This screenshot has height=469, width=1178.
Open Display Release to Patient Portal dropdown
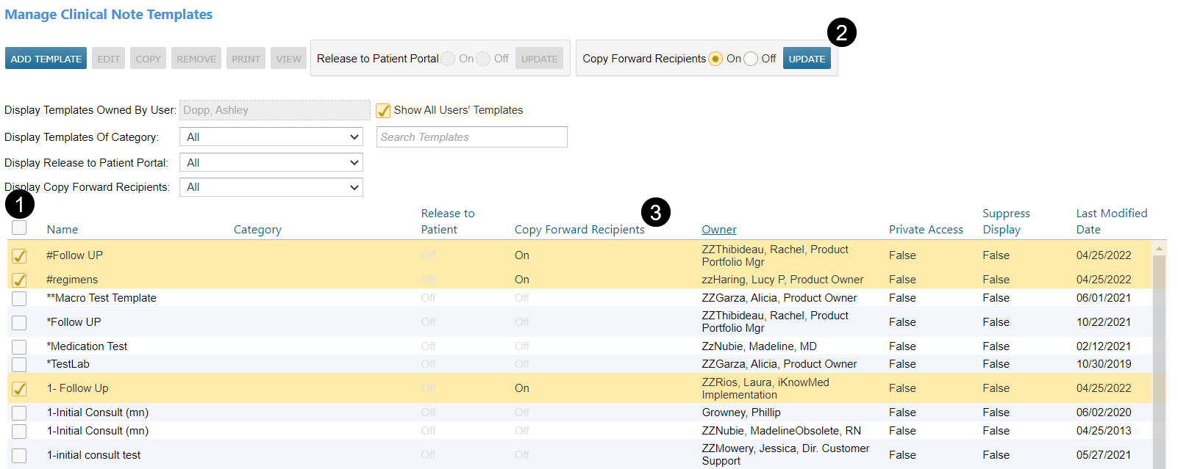(x=271, y=163)
